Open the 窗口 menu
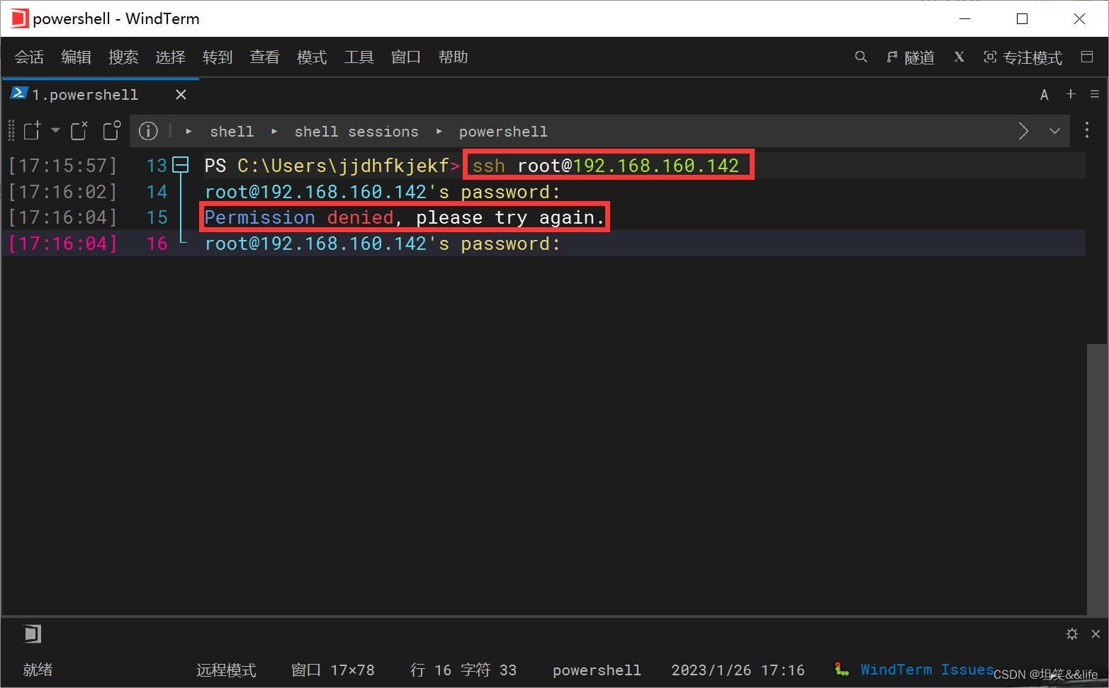1109x688 pixels. point(406,57)
